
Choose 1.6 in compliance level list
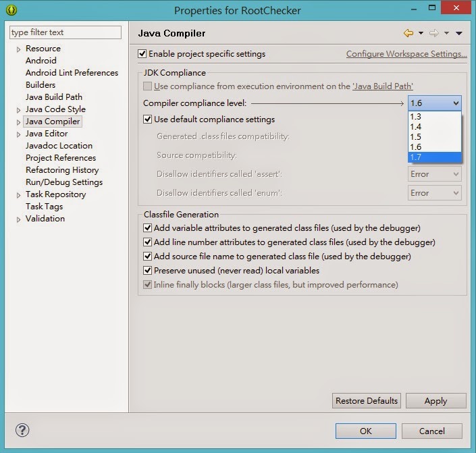(435, 147)
